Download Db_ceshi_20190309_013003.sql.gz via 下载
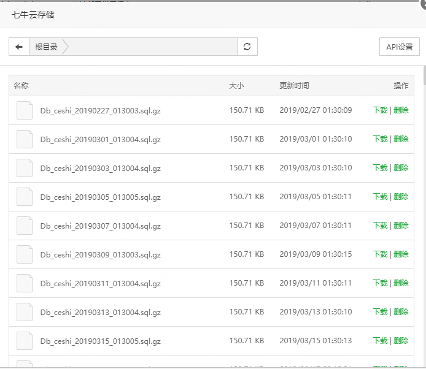This screenshot has height=369, width=426. 380,254
